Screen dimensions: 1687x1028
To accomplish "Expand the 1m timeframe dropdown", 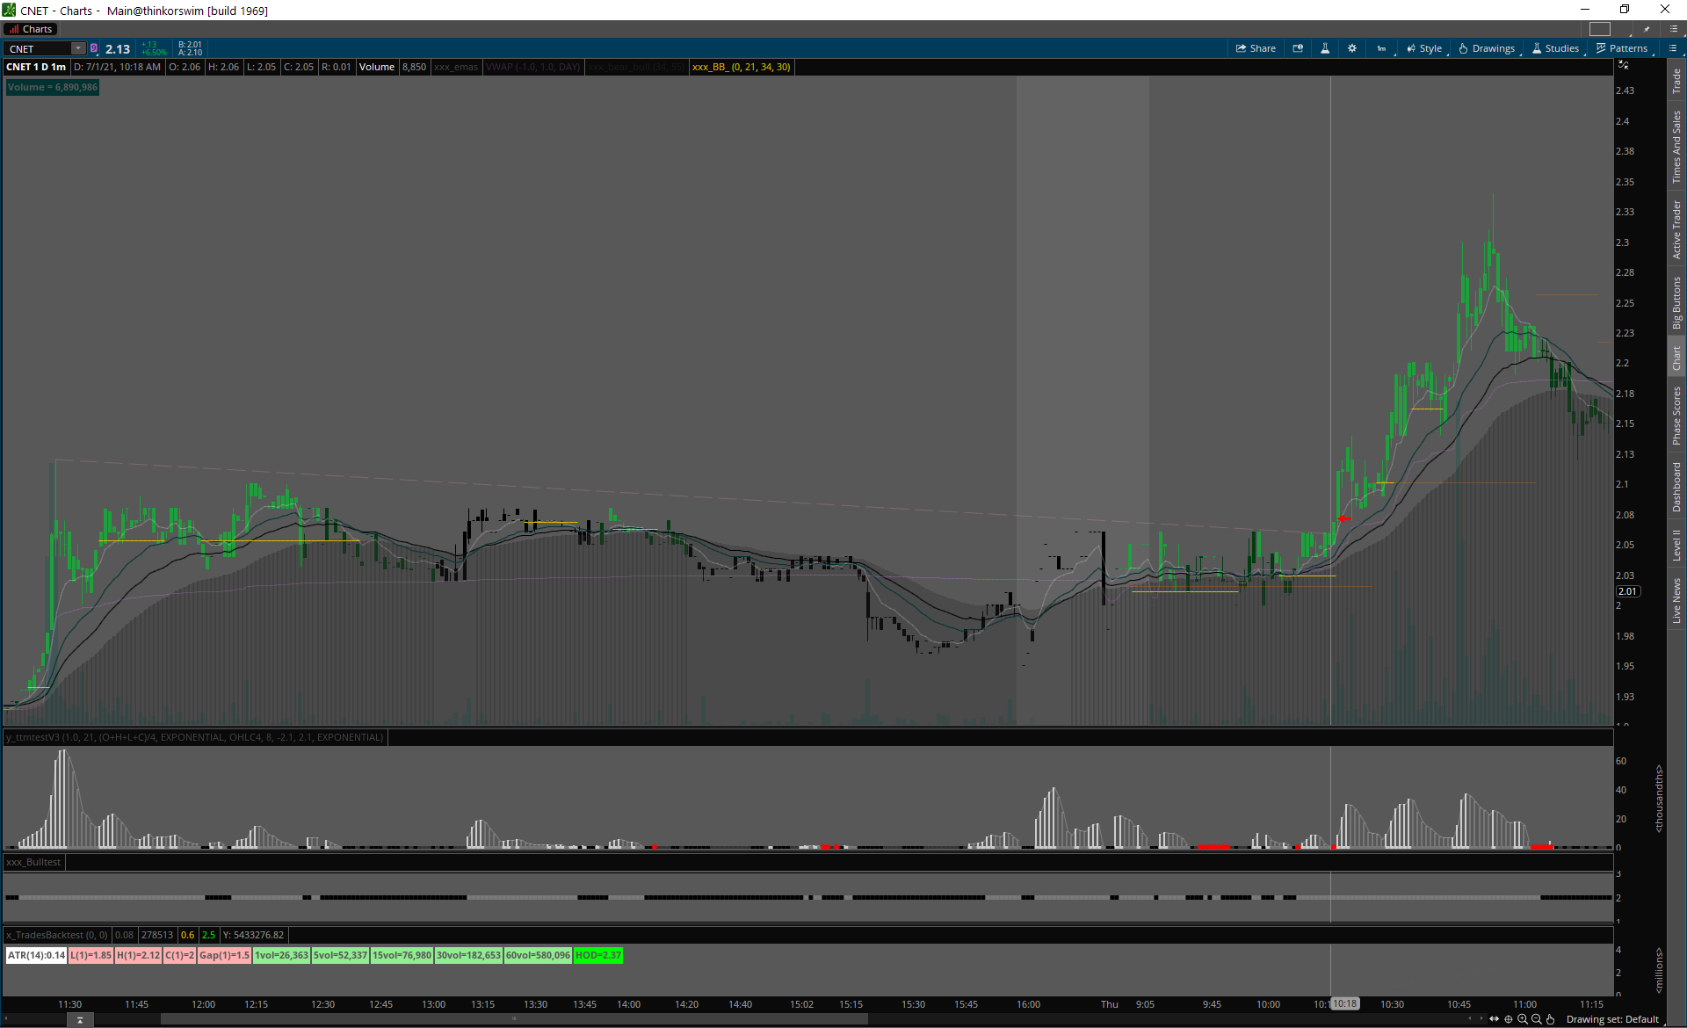I will (x=1382, y=48).
